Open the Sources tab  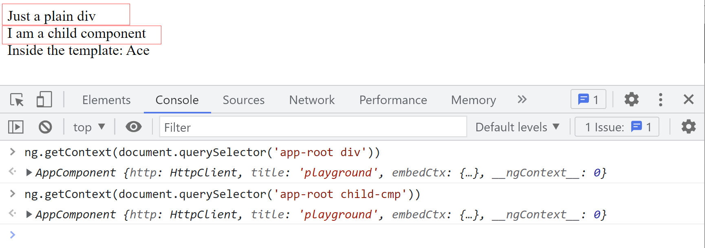coord(244,100)
